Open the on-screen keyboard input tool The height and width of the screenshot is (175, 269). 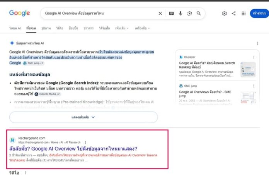[171, 14]
